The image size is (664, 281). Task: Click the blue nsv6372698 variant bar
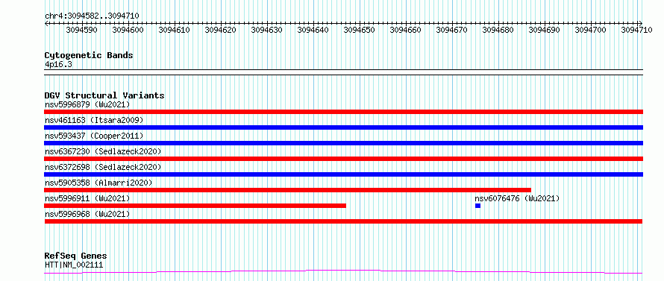coord(343,174)
